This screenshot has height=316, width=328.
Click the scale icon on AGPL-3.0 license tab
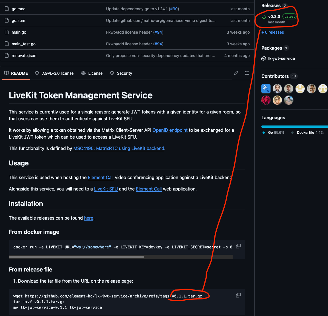(37, 73)
